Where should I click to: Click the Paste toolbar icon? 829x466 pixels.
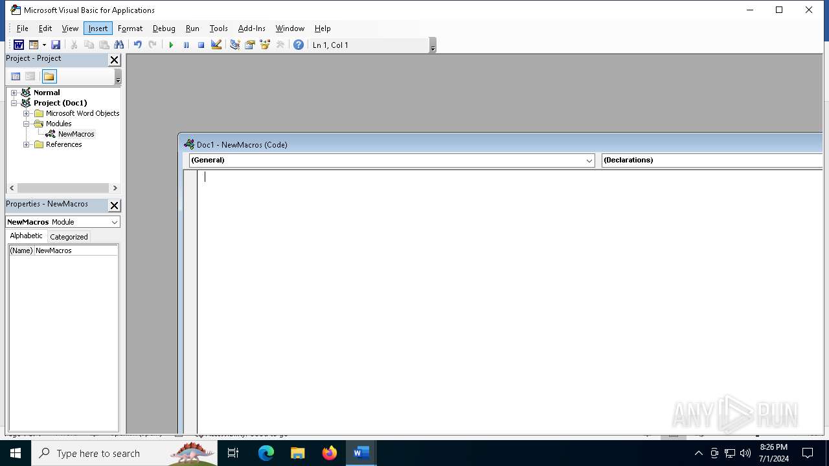point(104,45)
